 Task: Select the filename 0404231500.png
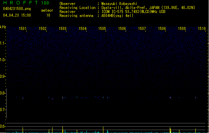coord(17,9)
